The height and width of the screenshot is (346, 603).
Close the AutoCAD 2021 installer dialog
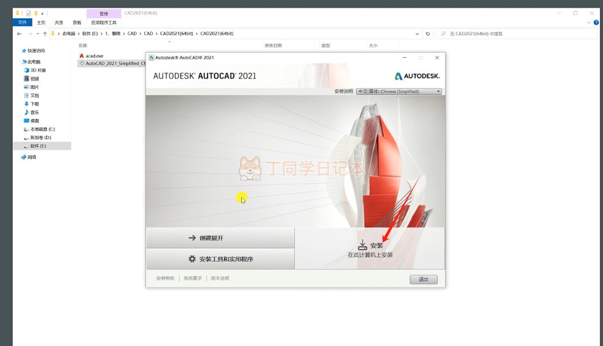point(437,58)
